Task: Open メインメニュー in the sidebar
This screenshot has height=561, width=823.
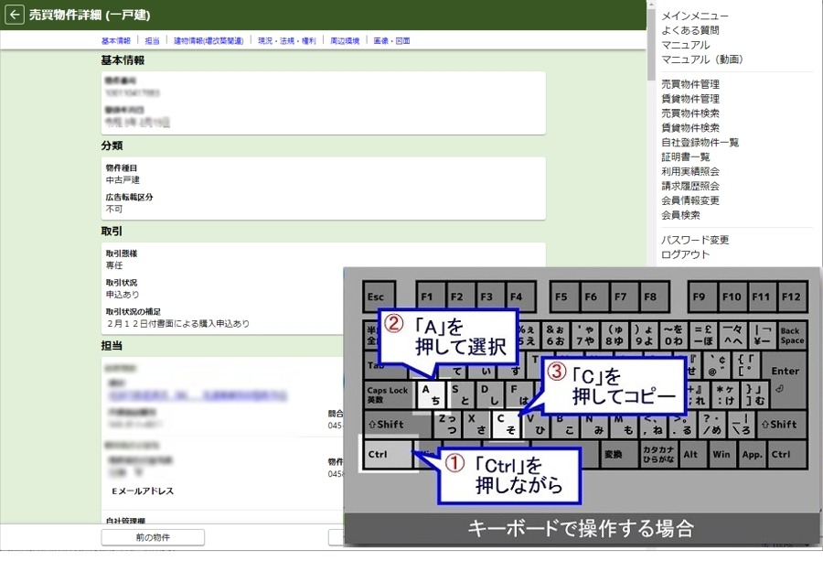Action: tap(694, 16)
